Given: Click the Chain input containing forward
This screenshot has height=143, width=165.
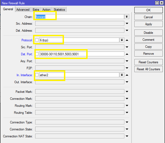Looking at the screenshot, I should coord(80,17).
